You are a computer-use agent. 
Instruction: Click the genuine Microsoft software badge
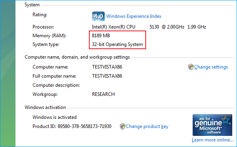212,125
